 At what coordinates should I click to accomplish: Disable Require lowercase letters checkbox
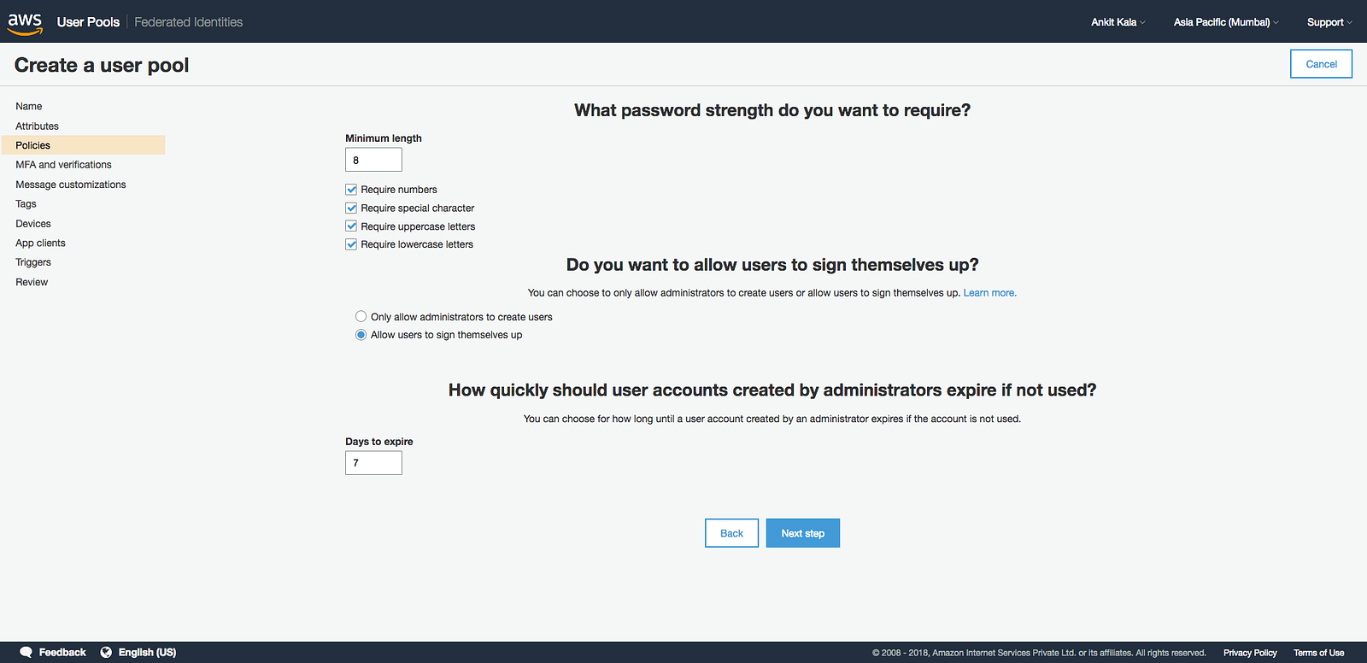(x=351, y=244)
